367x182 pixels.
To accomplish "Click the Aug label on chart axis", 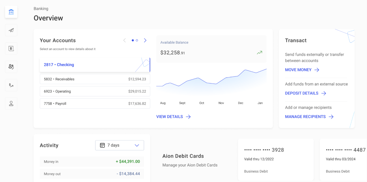I will [163, 103].
